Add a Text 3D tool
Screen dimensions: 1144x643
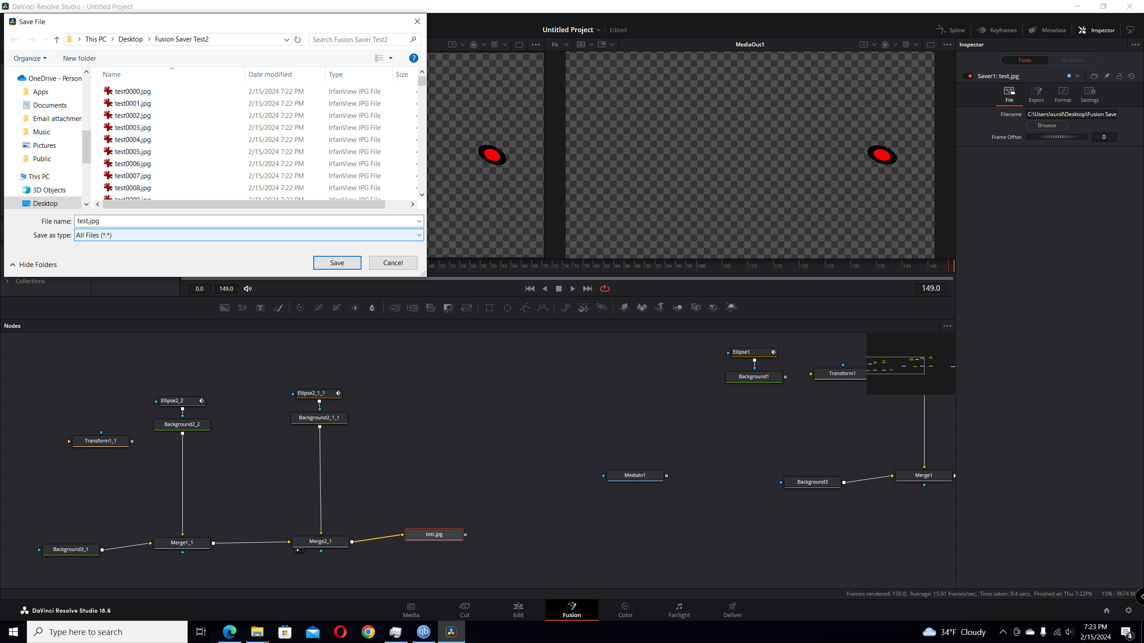(x=660, y=308)
